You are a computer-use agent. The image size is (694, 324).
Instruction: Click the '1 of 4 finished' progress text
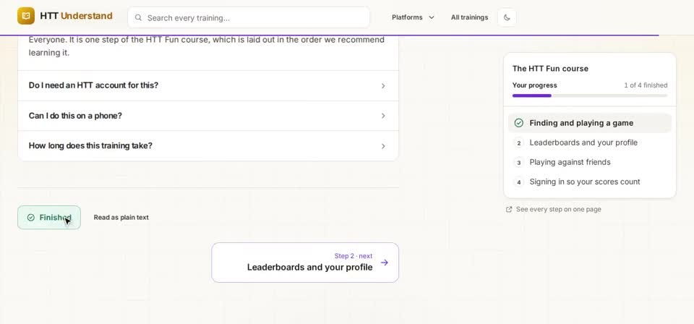click(646, 85)
